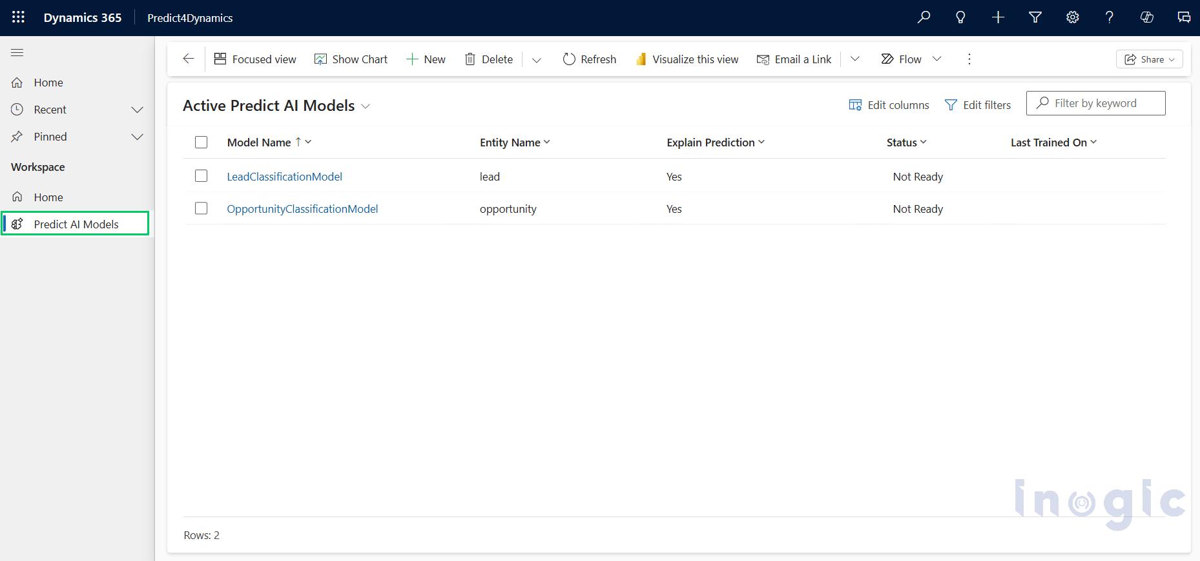Open the Last Trained On column menu
Viewport: 1200px width, 561px height.
click(x=1093, y=142)
